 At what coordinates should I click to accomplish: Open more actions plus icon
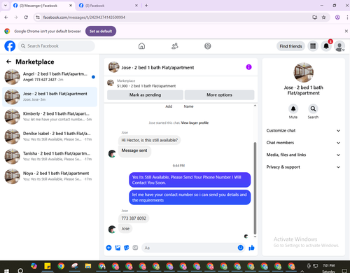(108, 248)
